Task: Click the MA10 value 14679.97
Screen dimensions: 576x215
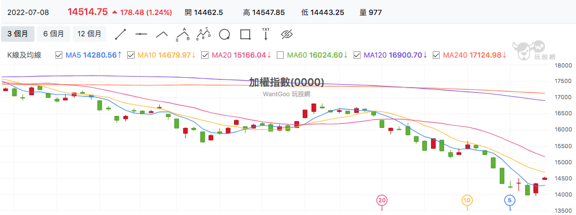Action: click(x=174, y=55)
